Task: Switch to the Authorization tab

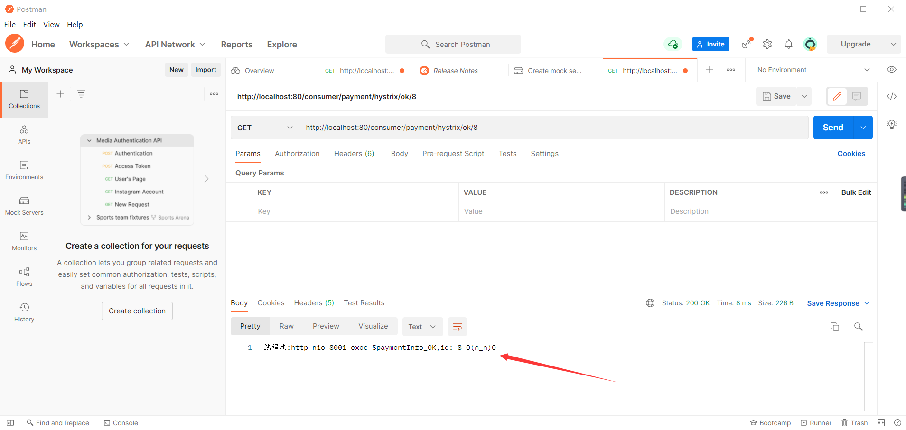Action: click(297, 154)
